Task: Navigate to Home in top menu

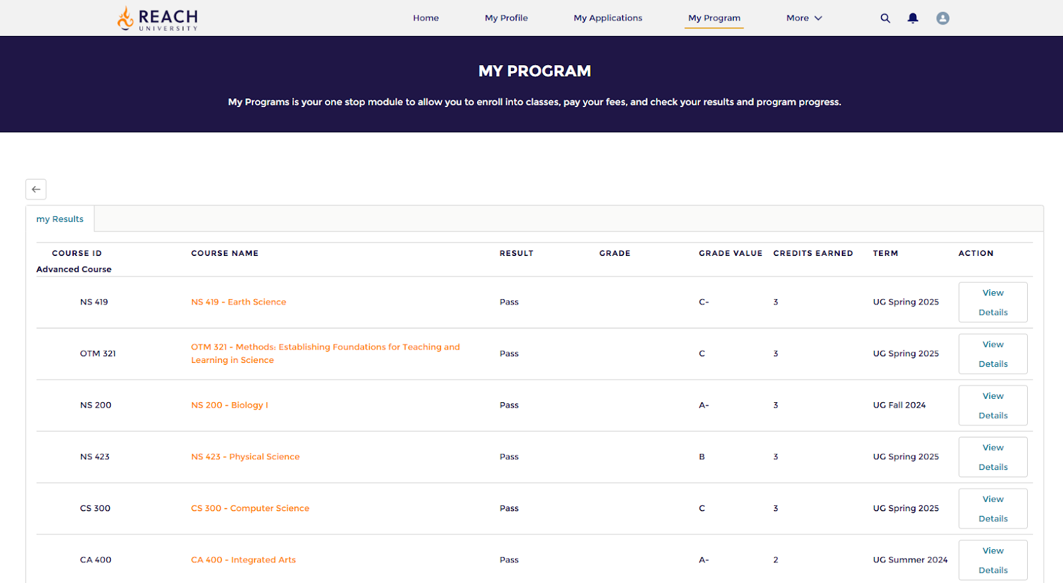Action: pyautogui.click(x=425, y=18)
